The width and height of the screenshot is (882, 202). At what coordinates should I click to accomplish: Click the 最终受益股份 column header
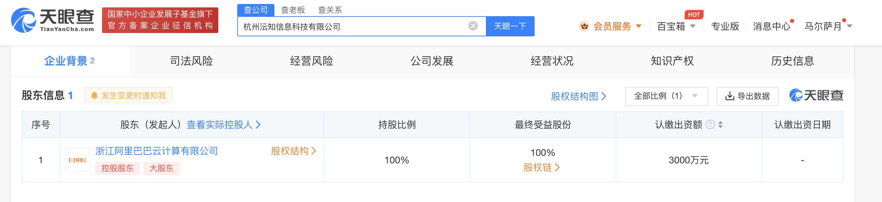543,125
